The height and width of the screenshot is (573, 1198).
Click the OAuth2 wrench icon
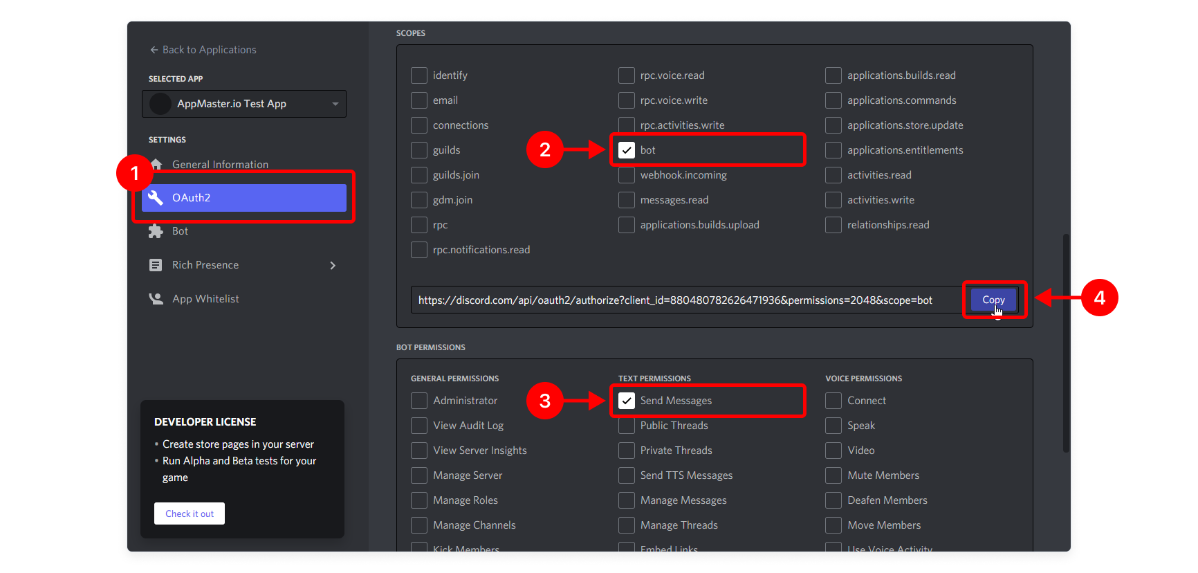[156, 198]
